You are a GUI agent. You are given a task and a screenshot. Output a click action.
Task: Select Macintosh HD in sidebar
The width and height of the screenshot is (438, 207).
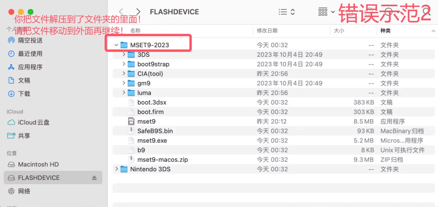[x=38, y=164]
